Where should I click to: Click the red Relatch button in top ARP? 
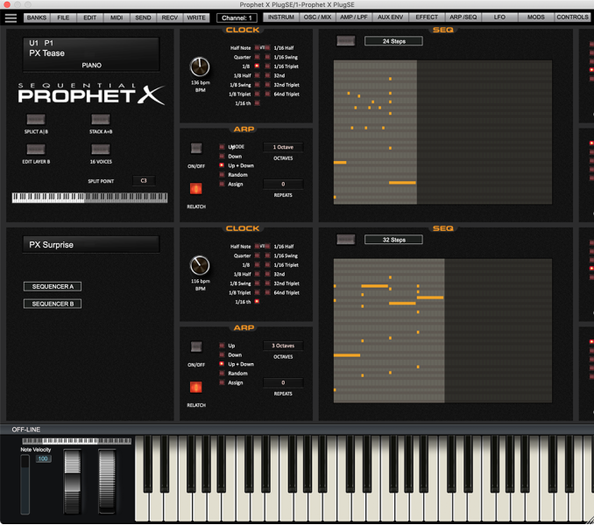point(196,188)
